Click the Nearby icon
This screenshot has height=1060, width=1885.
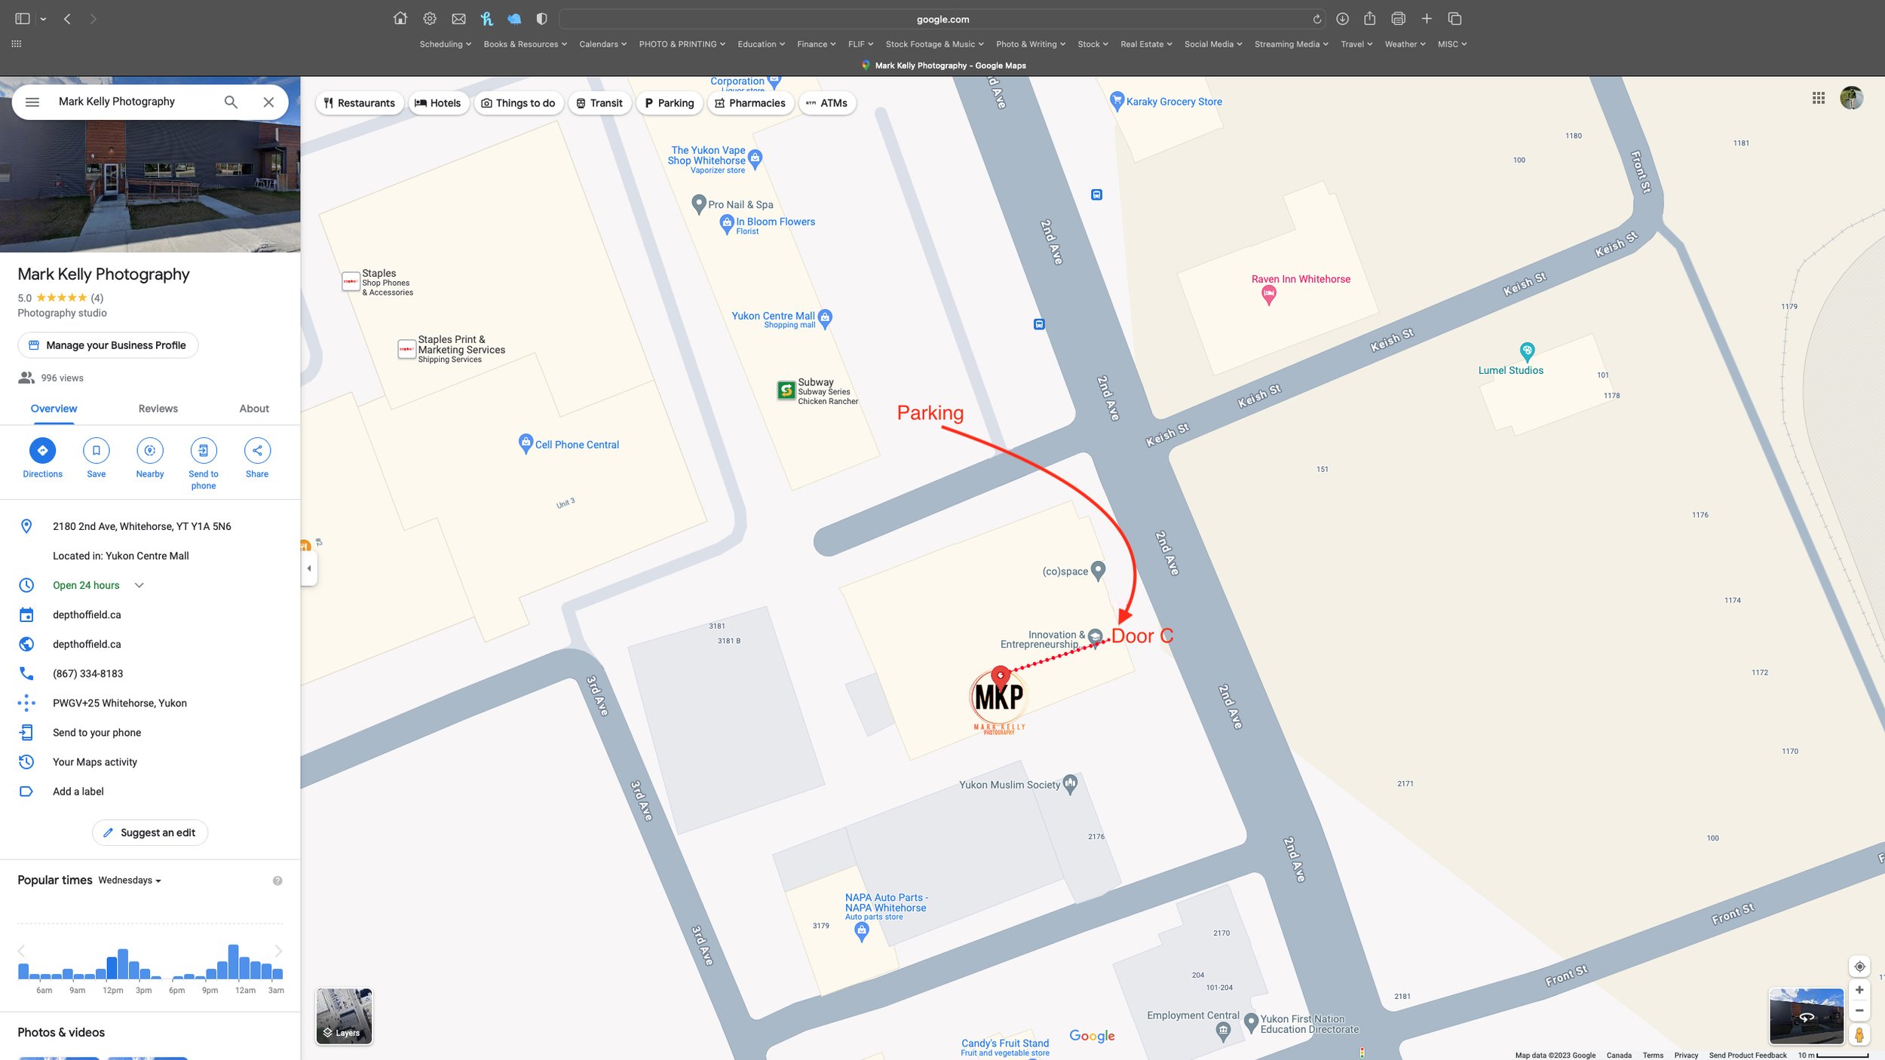coord(149,450)
